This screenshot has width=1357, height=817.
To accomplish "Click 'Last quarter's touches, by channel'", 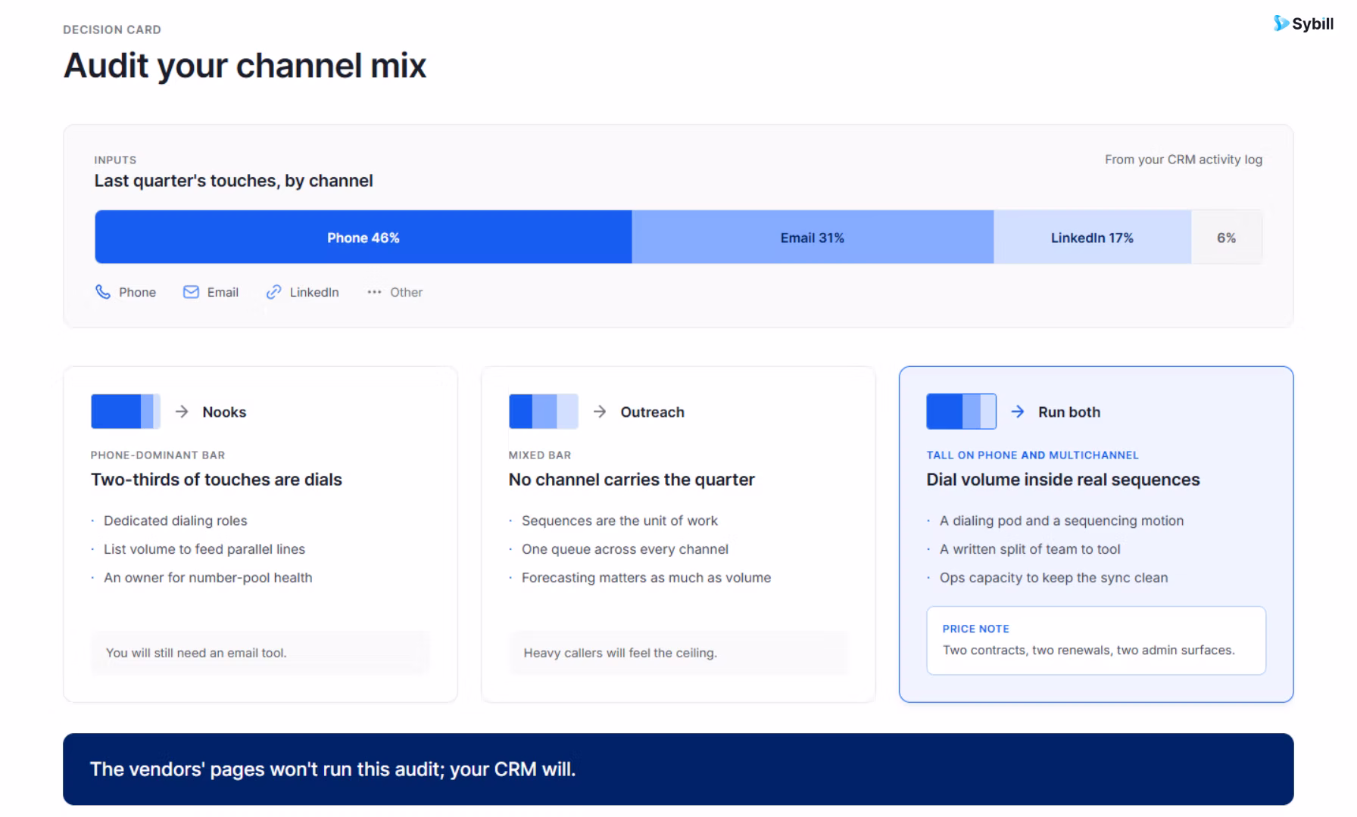I will tap(233, 181).
